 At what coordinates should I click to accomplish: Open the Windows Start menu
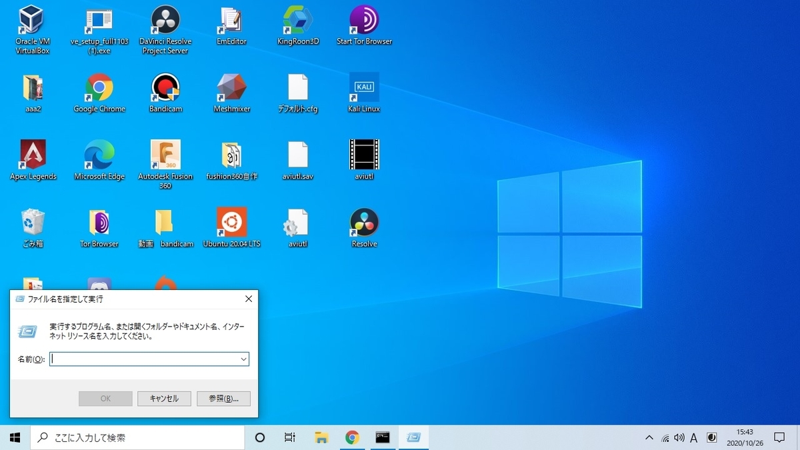(x=15, y=437)
